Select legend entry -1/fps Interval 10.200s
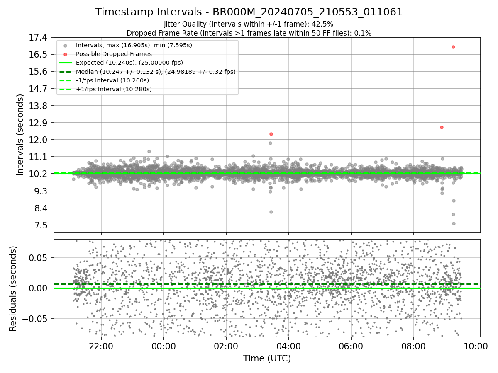The height and width of the screenshot is (373, 498). (112, 80)
